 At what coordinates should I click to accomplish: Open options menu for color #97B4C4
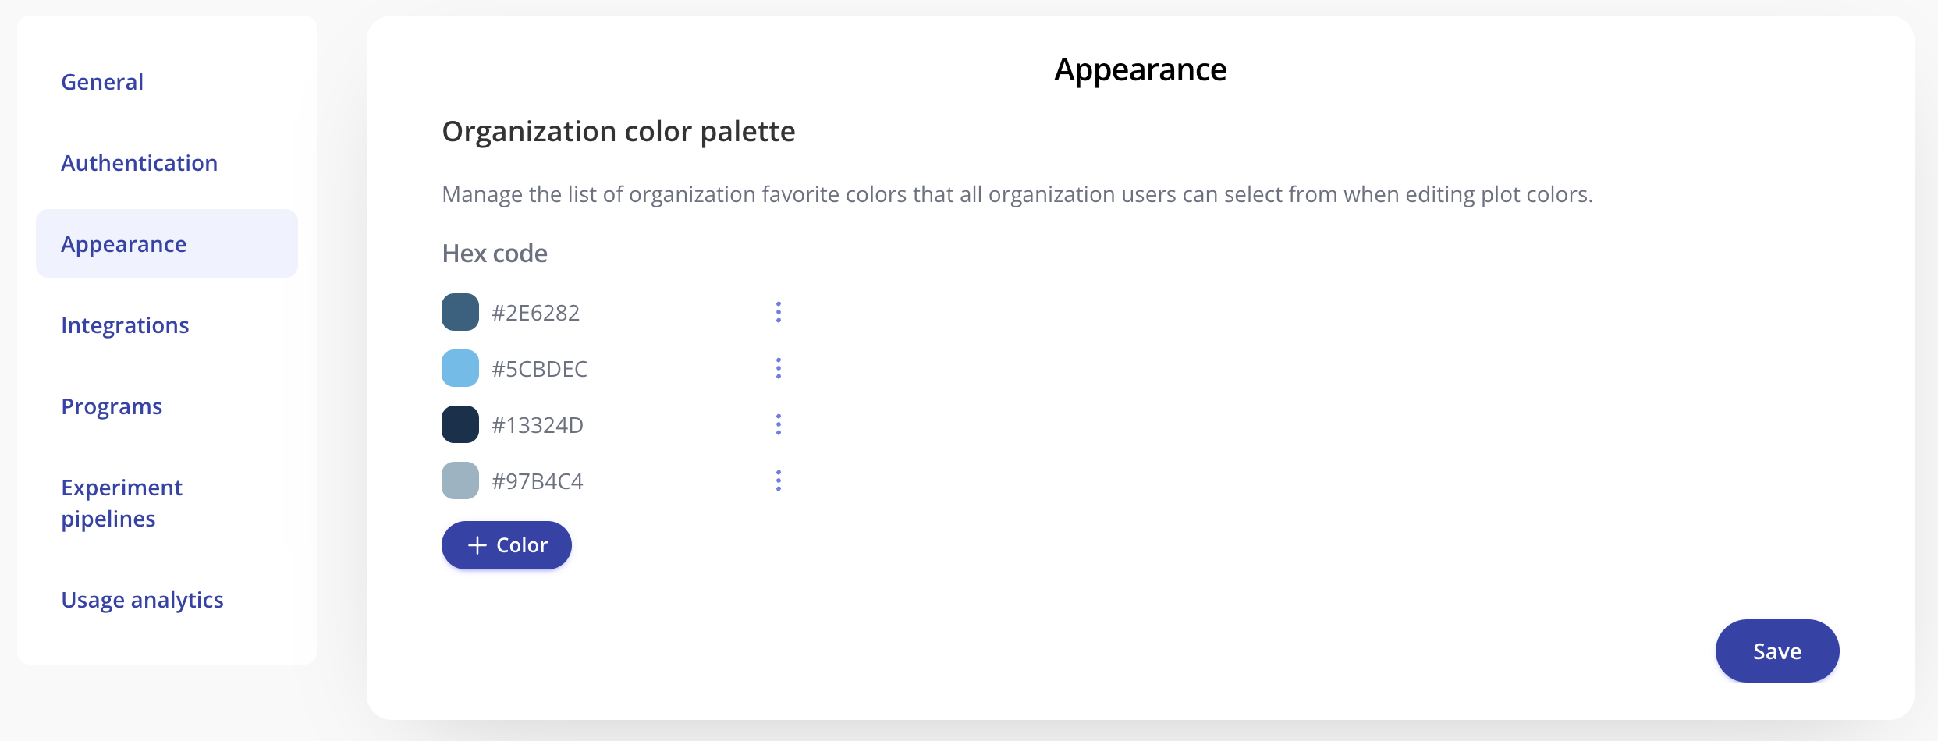click(778, 480)
